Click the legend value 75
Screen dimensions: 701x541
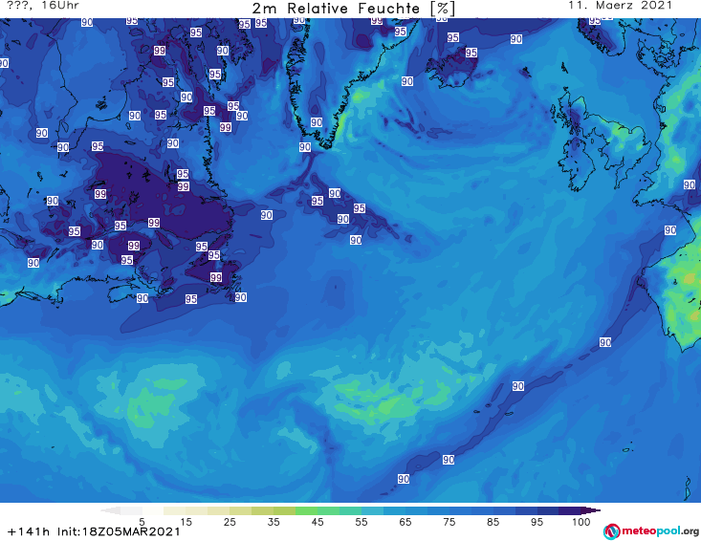pos(449,521)
